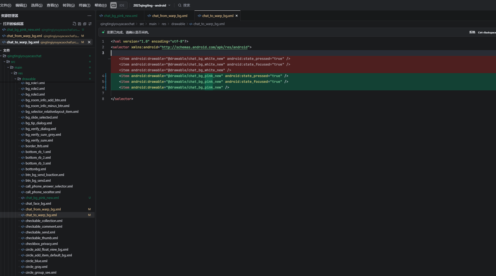
Task: Open chat_bg_pink_new.xml in the file tree
Action: click(42, 198)
